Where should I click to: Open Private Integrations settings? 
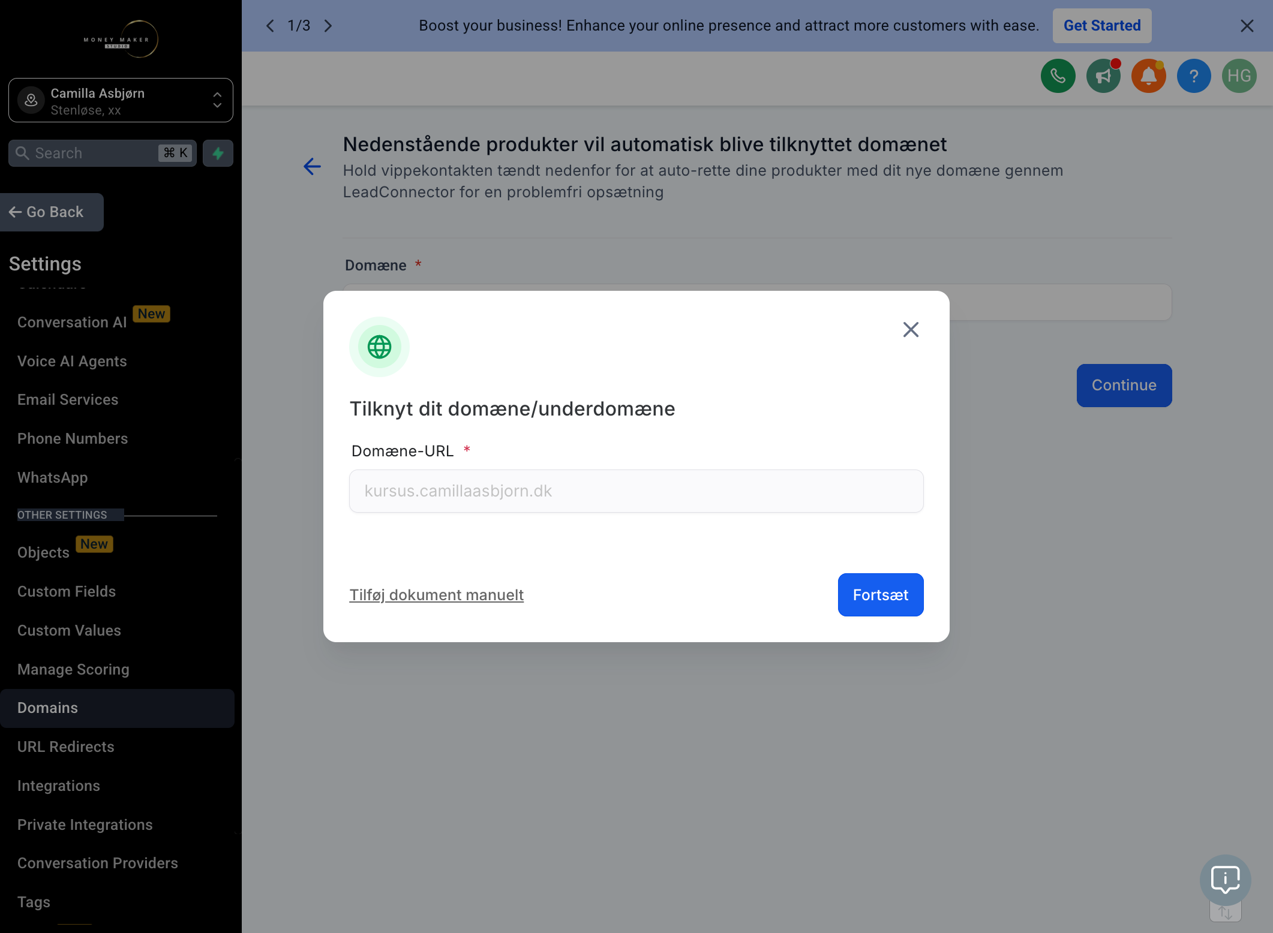tap(85, 824)
